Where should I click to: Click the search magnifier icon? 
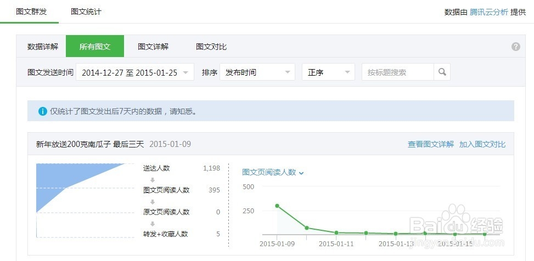(x=442, y=72)
